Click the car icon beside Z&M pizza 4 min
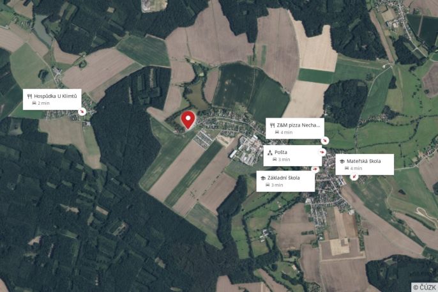The image size is (438, 292). click(x=277, y=132)
